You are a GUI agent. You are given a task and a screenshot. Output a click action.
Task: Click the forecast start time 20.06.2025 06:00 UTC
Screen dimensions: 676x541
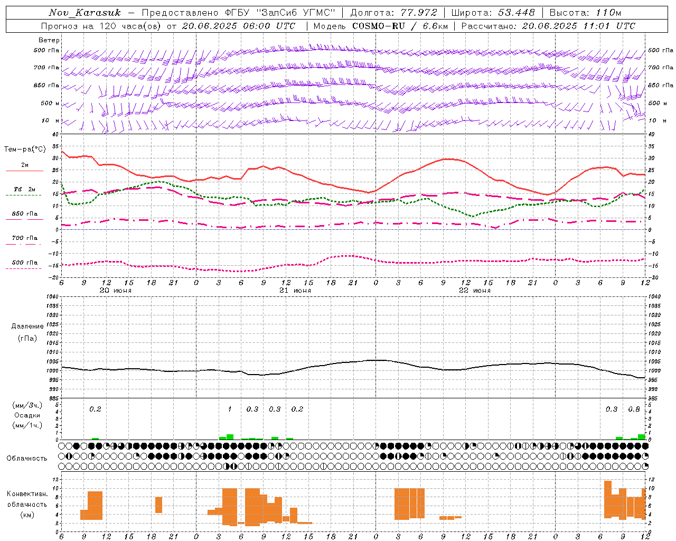point(239,26)
